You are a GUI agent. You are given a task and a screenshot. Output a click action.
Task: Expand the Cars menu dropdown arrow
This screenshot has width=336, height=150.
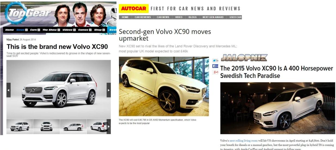[39, 30]
